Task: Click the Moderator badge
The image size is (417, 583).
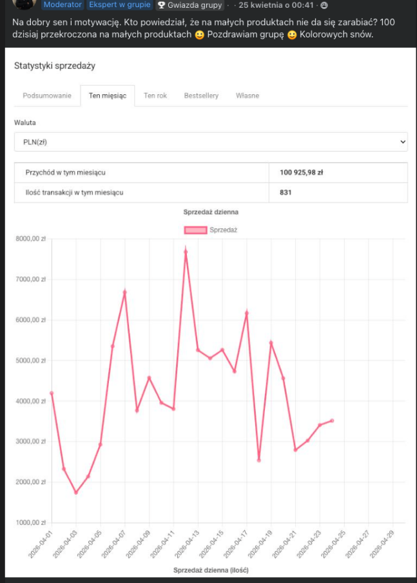Action: (x=63, y=5)
